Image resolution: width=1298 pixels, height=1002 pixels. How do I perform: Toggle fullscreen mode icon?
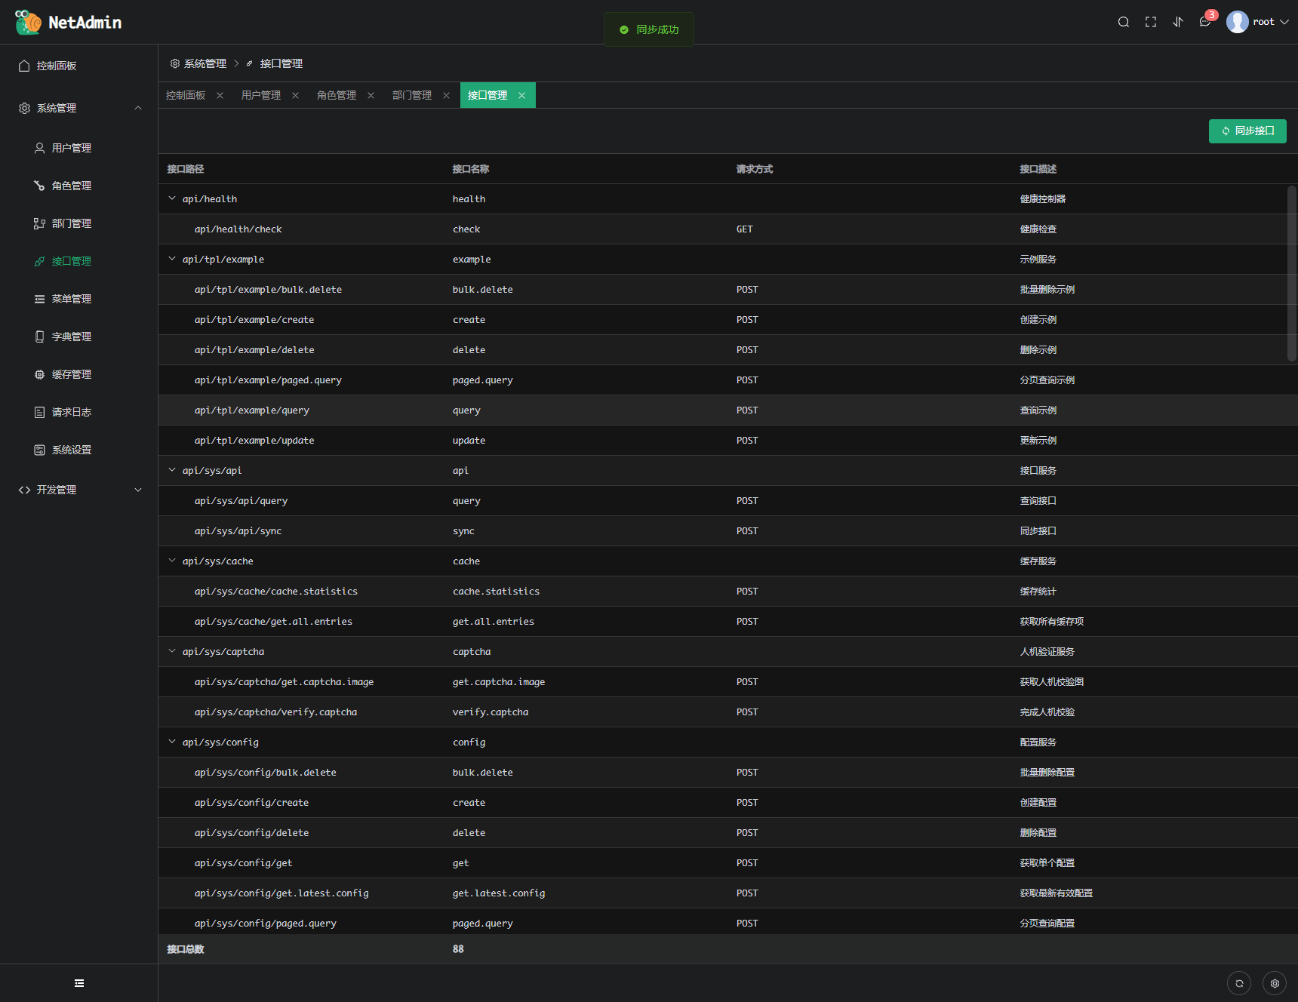1151,22
